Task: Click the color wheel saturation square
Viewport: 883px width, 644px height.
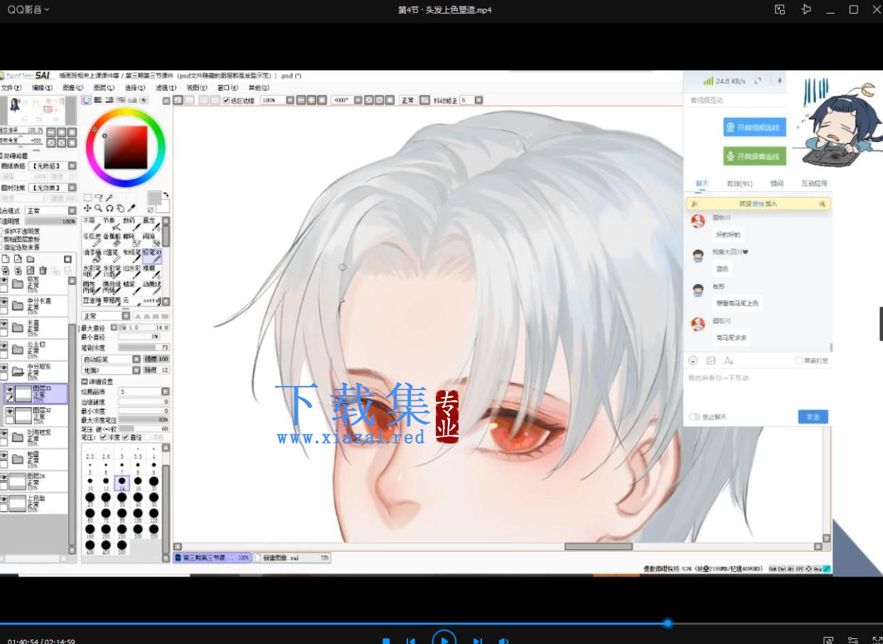Action: [125, 146]
